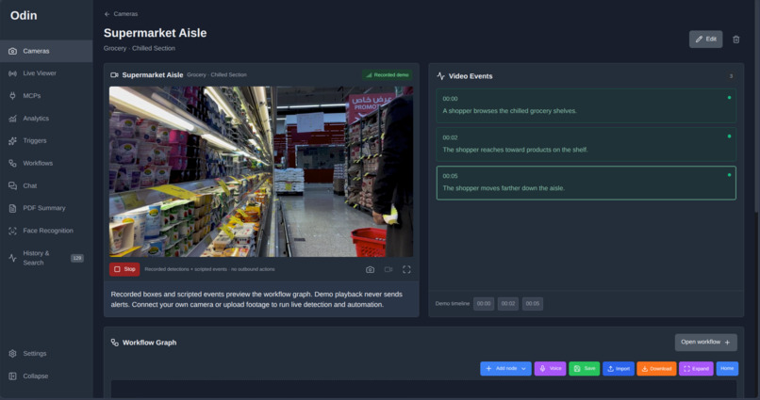
Task: Click the Workflow Graph heading icon
Action: click(x=114, y=343)
